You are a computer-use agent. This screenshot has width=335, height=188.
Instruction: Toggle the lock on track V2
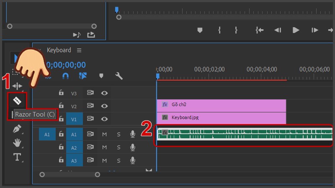[x=61, y=106]
